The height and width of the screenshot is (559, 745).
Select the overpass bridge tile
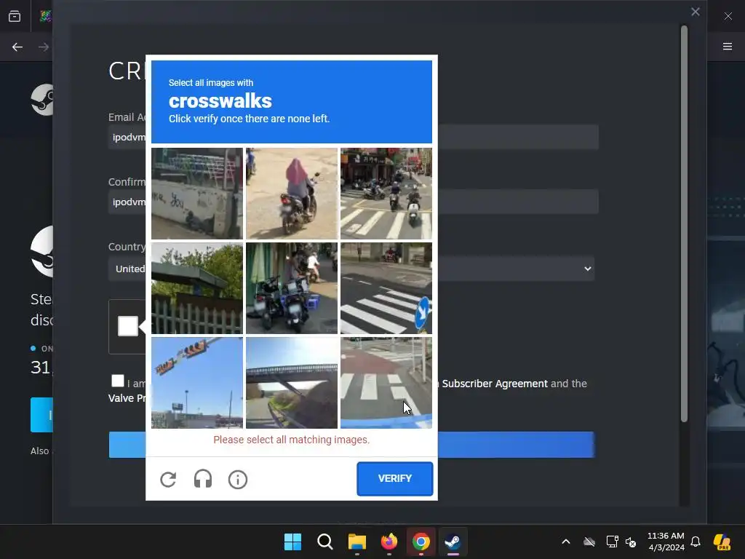(292, 383)
